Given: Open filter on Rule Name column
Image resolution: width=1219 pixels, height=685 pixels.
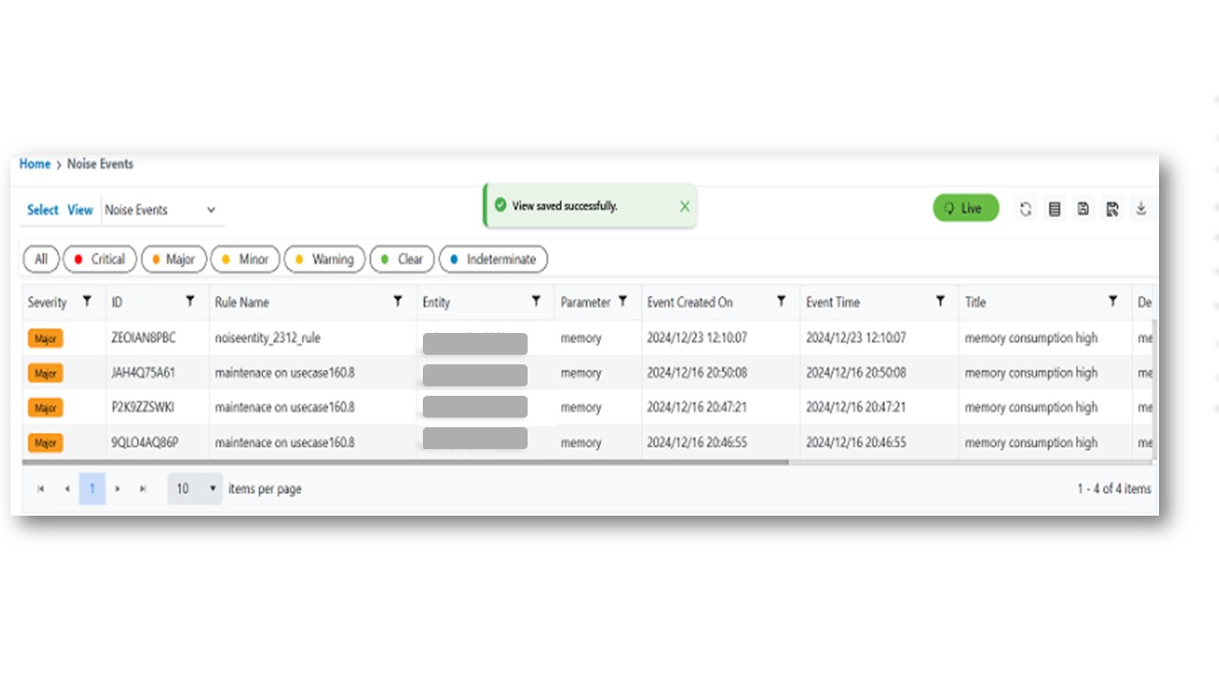Looking at the screenshot, I should (398, 301).
